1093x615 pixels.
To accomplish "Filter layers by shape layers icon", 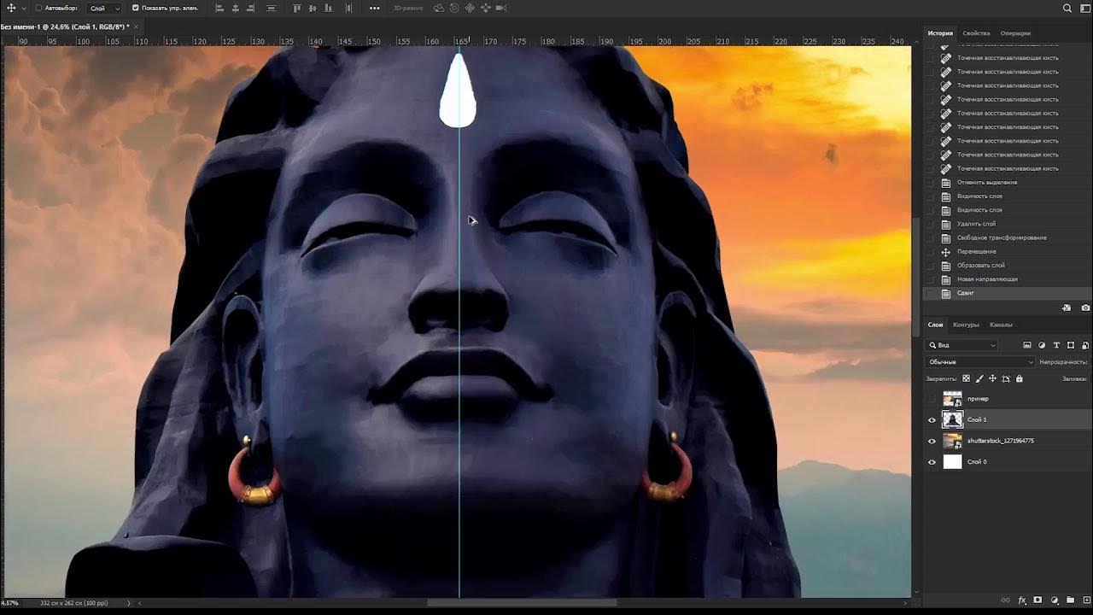I will point(1071,345).
